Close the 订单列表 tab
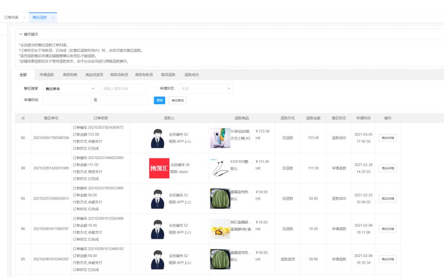This screenshot has height=277, width=444. click(24, 18)
